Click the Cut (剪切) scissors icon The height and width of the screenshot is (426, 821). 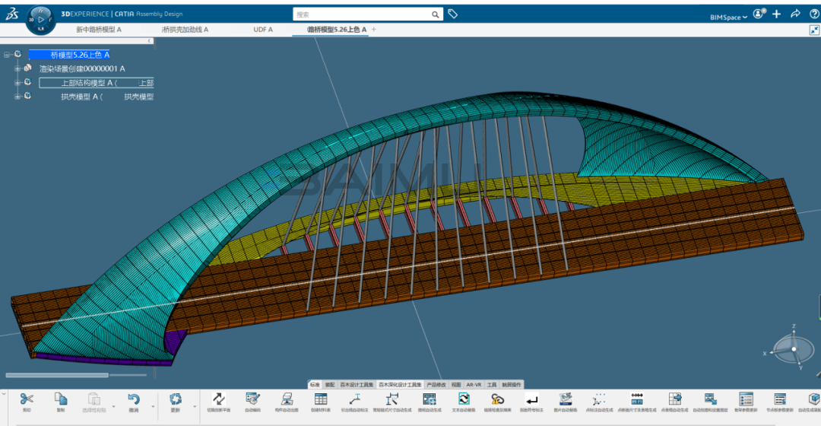point(27,399)
